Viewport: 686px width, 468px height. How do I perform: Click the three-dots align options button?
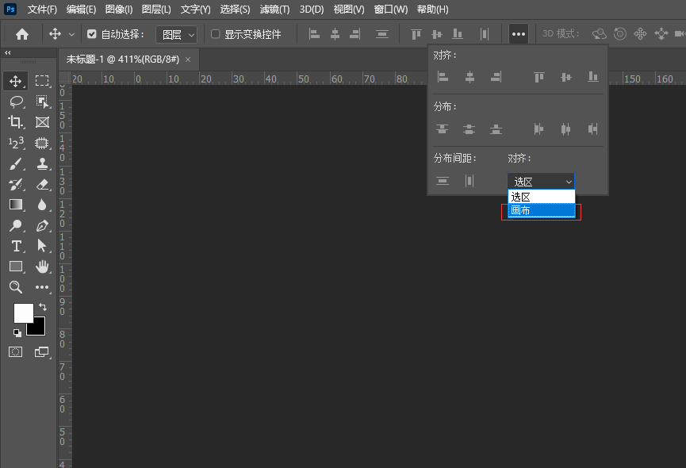(518, 34)
